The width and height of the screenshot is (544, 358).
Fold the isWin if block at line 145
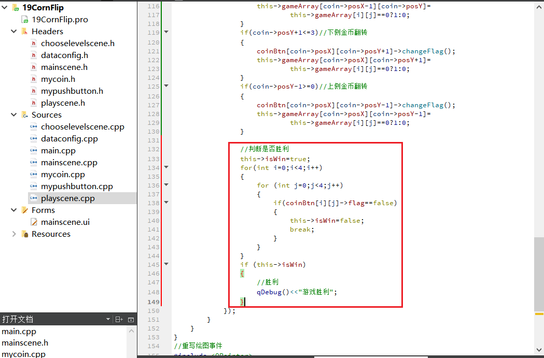click(x=166, y=264)
